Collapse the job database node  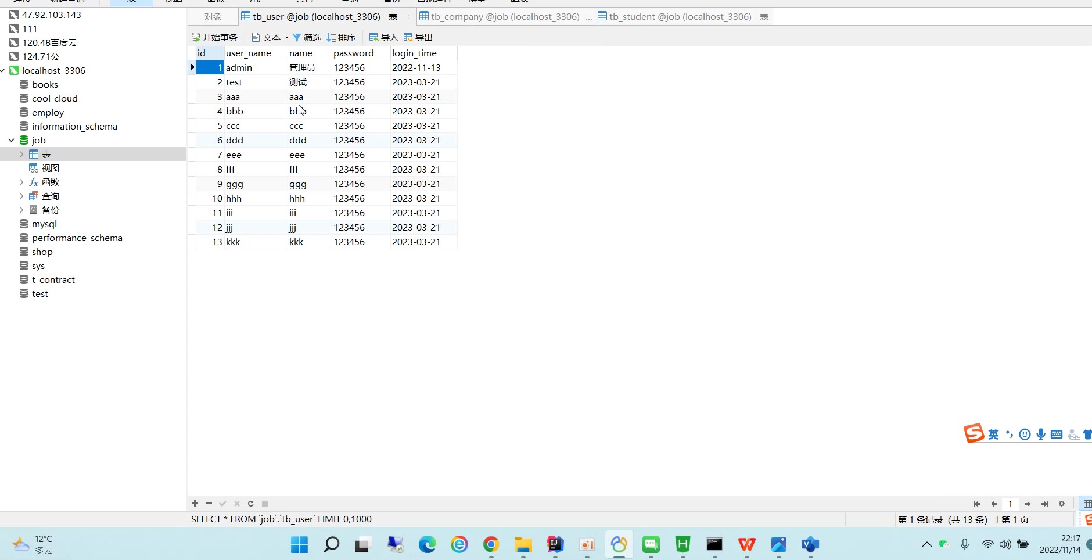[x=12, y=140]
